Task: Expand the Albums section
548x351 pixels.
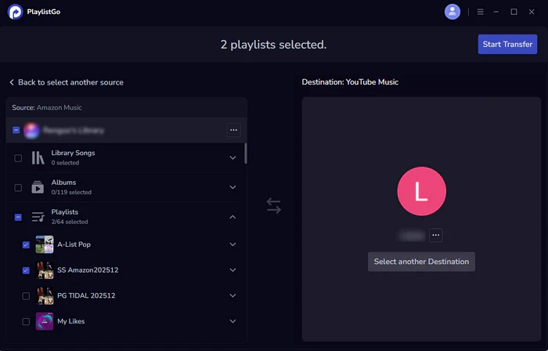Action: 233,187
